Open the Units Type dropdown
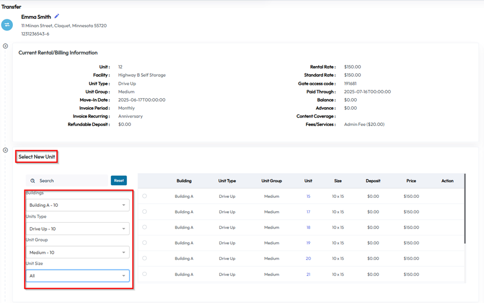 click(77, 229)
